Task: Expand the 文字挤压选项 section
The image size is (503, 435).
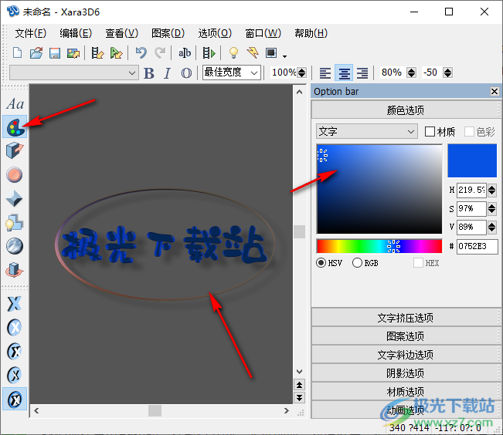Action: 405,318
